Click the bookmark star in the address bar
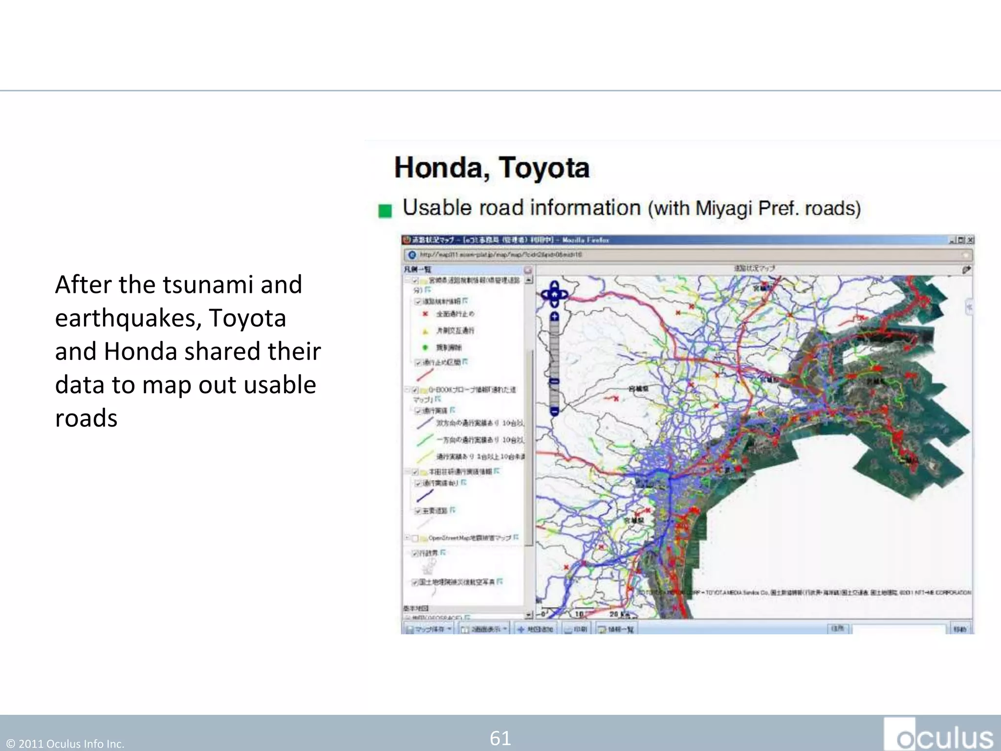Screen dimensions: 1001x751 966,255
